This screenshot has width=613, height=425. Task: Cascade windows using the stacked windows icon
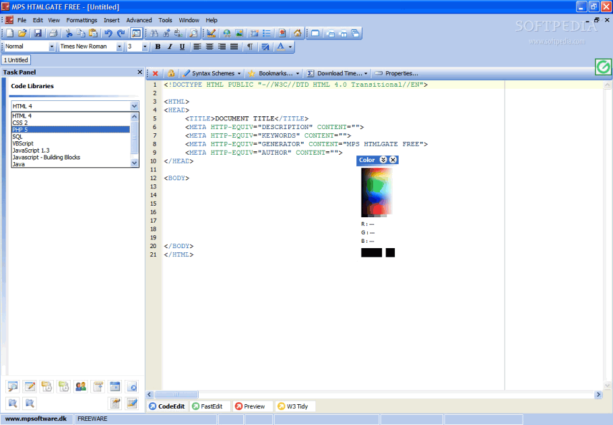355,33
